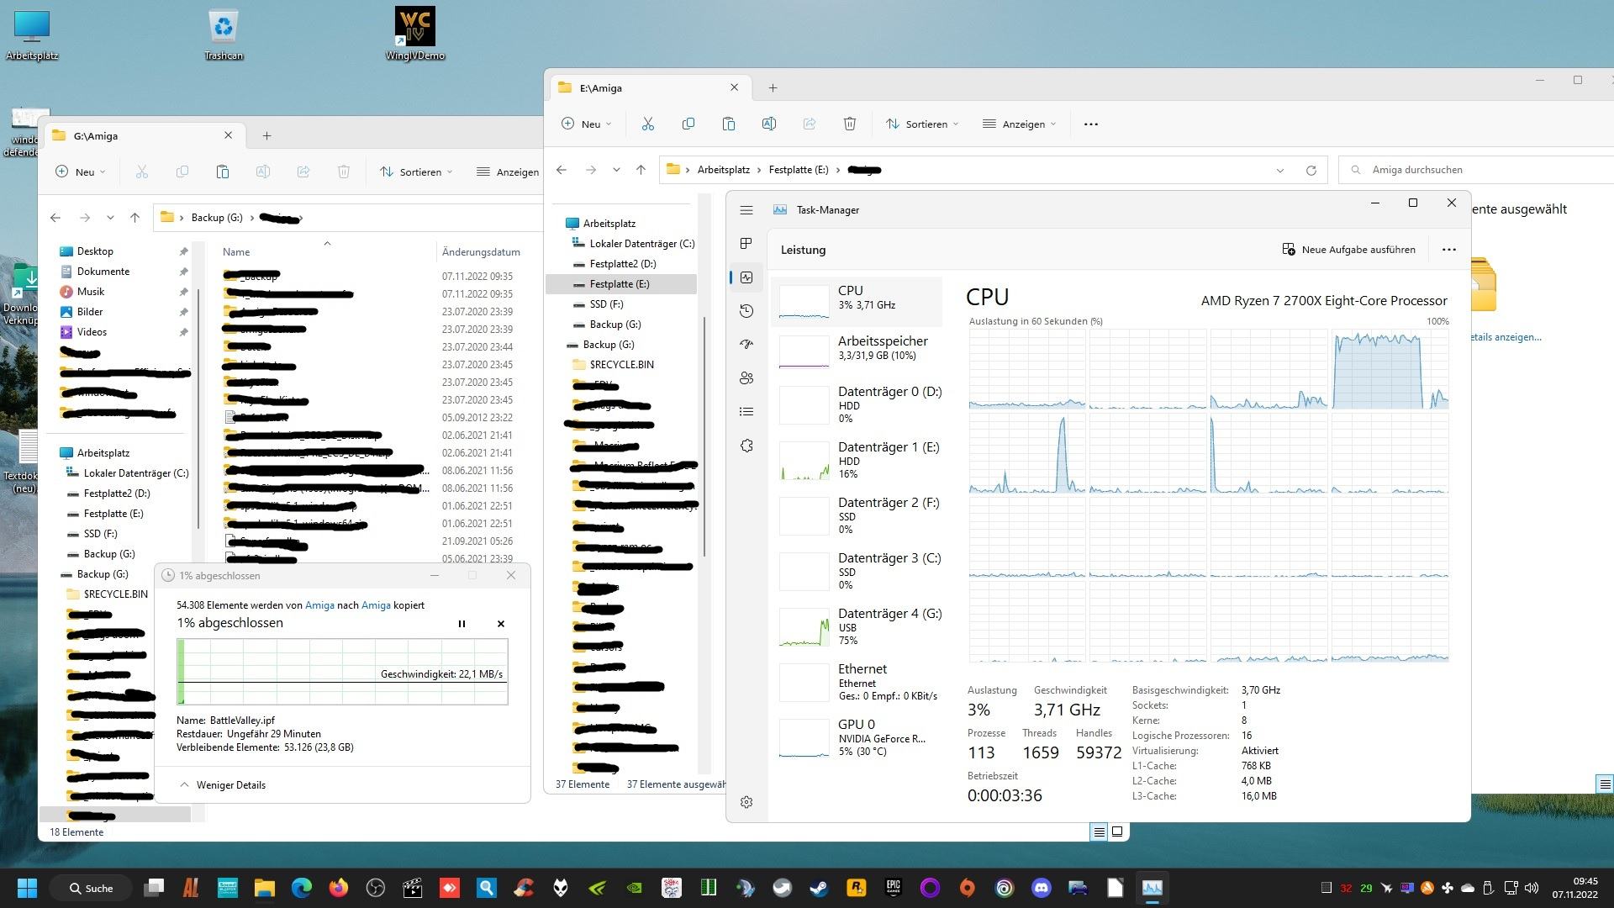Image resolution: width=1614 pixels, height=908 pixels.
Task: Open Anzeigen dropdown in E:\Amiga window
Action: [x=1019, y=124]
